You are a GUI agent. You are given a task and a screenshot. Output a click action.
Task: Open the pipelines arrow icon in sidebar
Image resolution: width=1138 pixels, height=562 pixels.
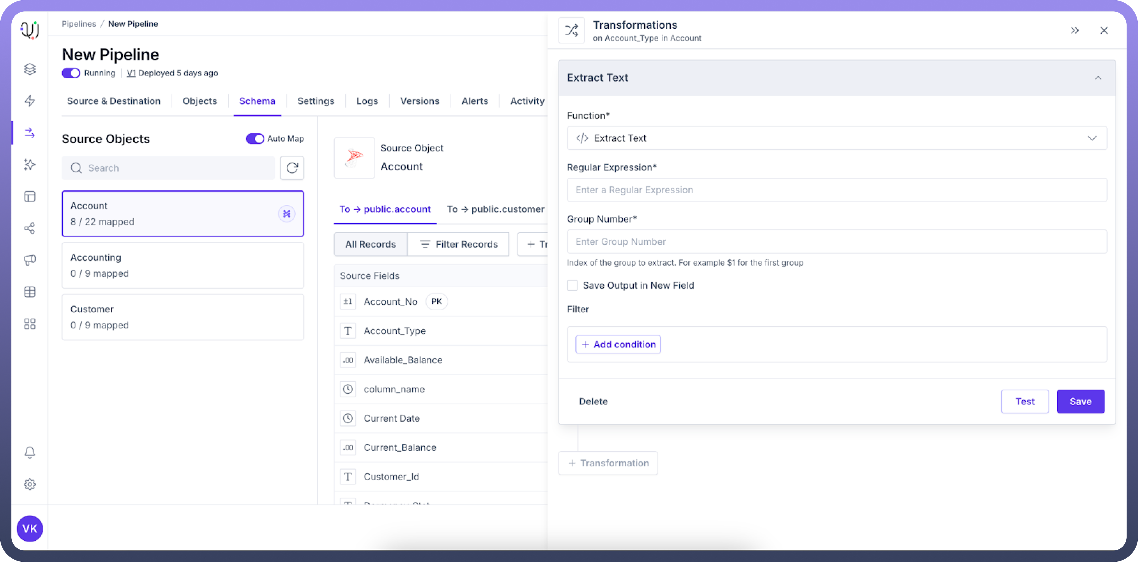coord(30,133)
